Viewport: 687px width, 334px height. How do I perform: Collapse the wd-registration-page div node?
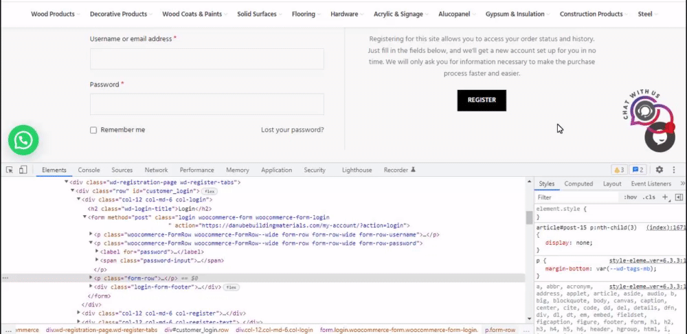(67, 182)
